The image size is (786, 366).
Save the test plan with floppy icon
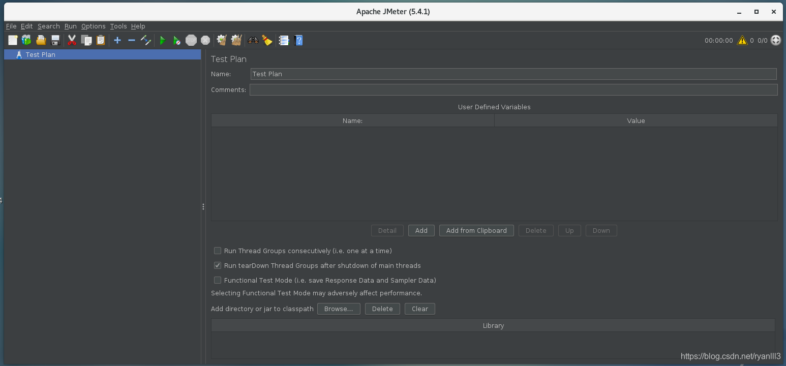tap(55, 40)
